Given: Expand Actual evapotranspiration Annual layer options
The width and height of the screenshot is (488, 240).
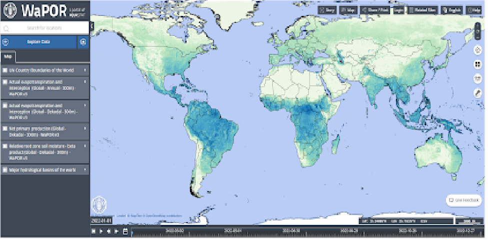Looking at the screenshot, I should click(x=85, y=82).
